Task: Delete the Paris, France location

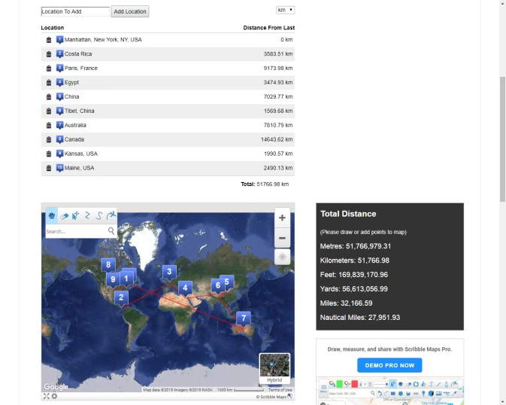Action: pyautogui.click(x=49, y=69)
